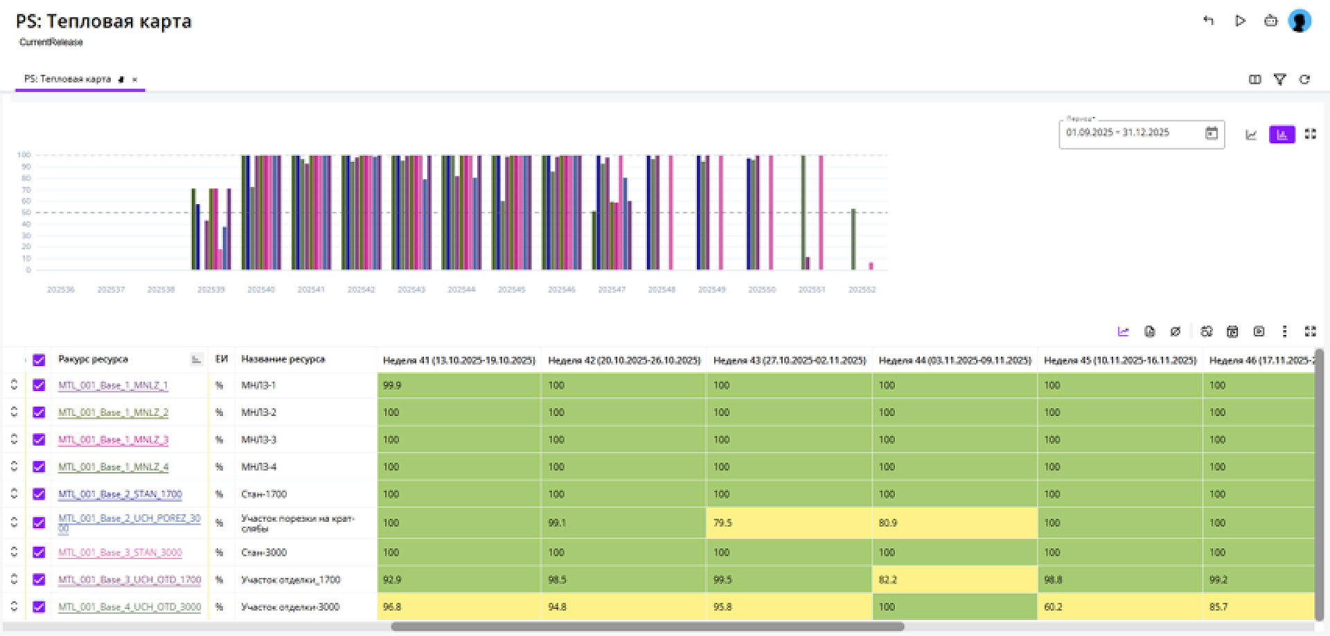The height and width of the screenshot is (636, 1330).
Task: Select the PS: Тепловая карта tab
Action: tap(67, 79)
